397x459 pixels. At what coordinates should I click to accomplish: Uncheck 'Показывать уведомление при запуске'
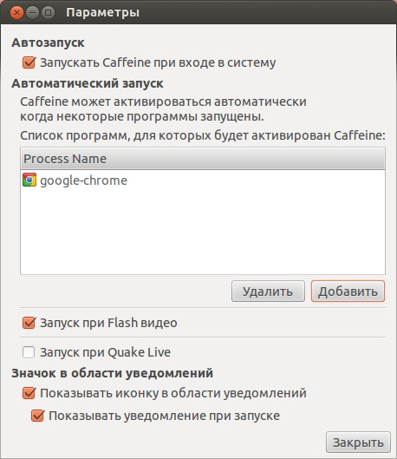38,416
